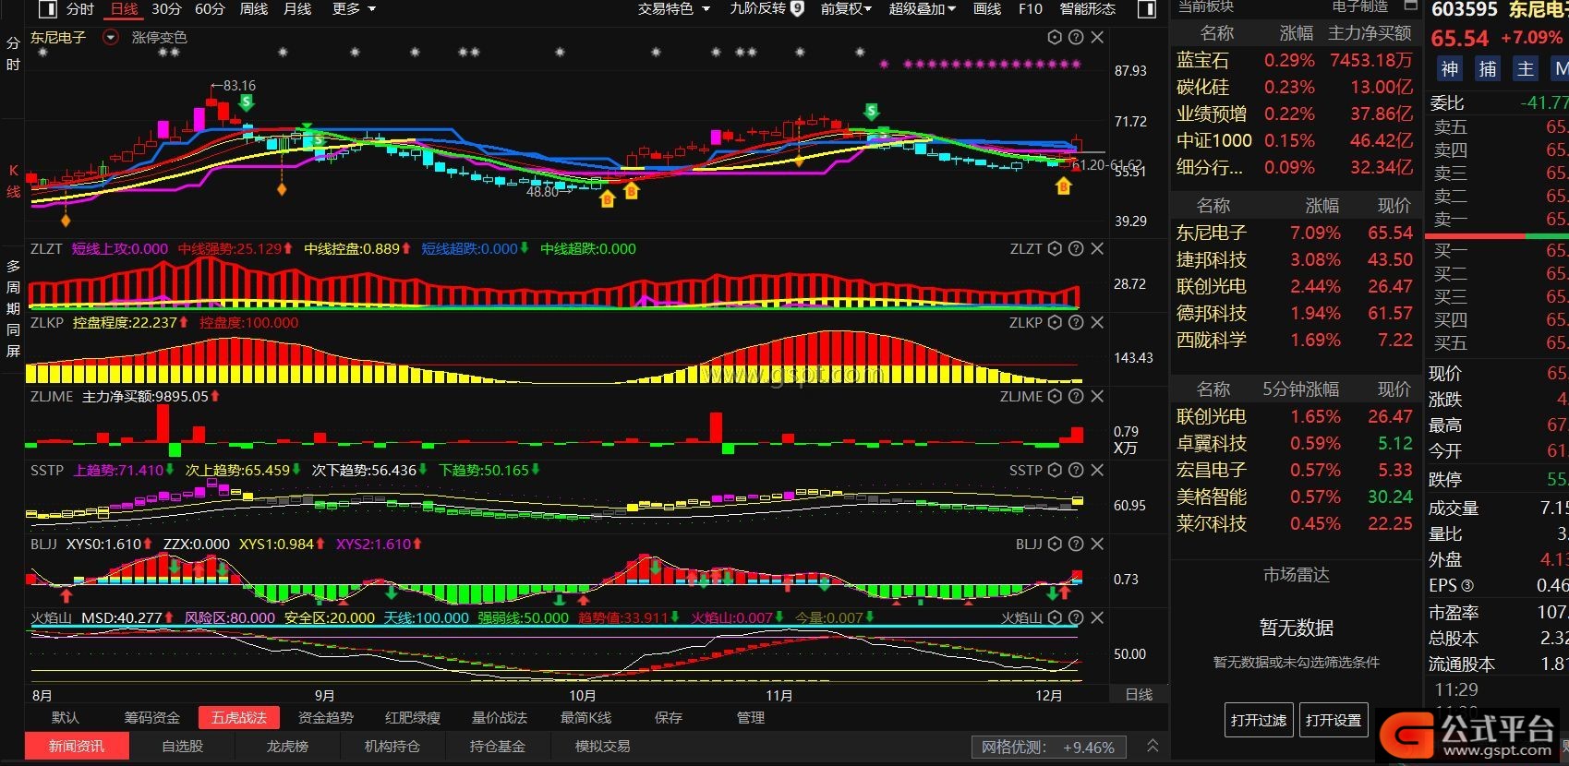Open the 新闻资讯 bottom tab
Screen dimensions: 1569x766
(x=77, y=746)
